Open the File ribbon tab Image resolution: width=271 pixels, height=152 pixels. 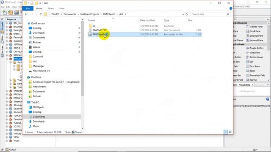tap(28, 8)
